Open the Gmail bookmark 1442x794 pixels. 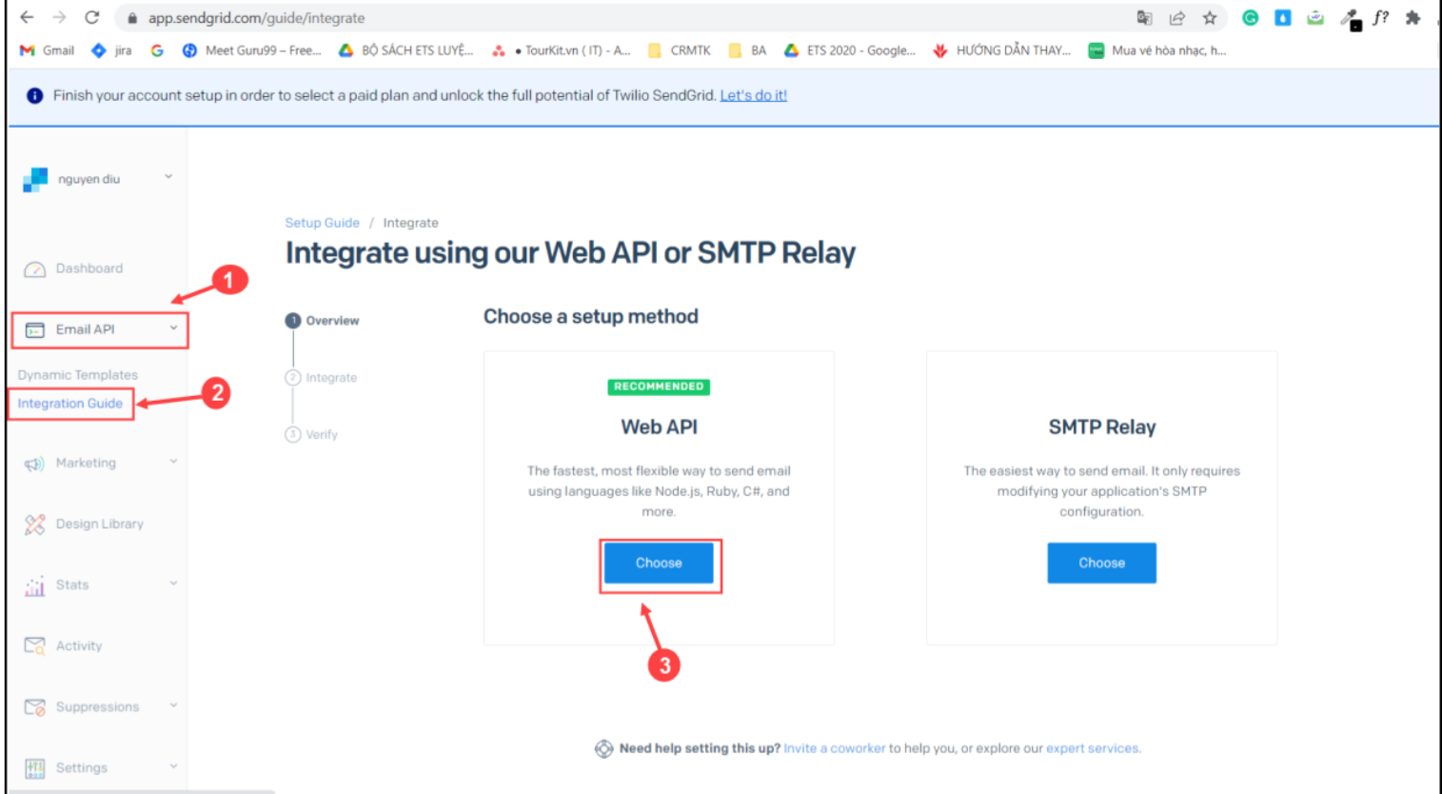tap(47, 50)
